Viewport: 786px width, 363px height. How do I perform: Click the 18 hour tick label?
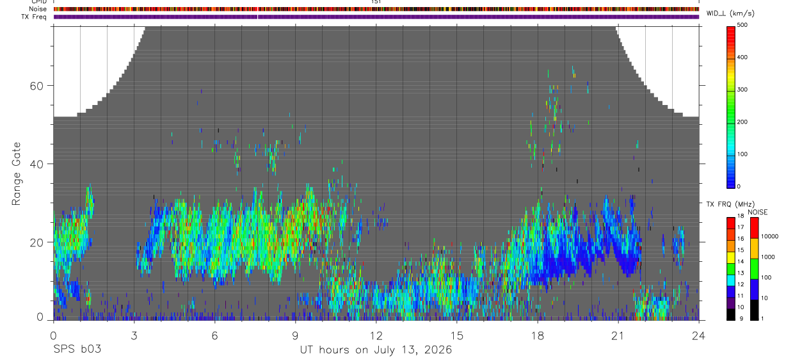point(538,335)
